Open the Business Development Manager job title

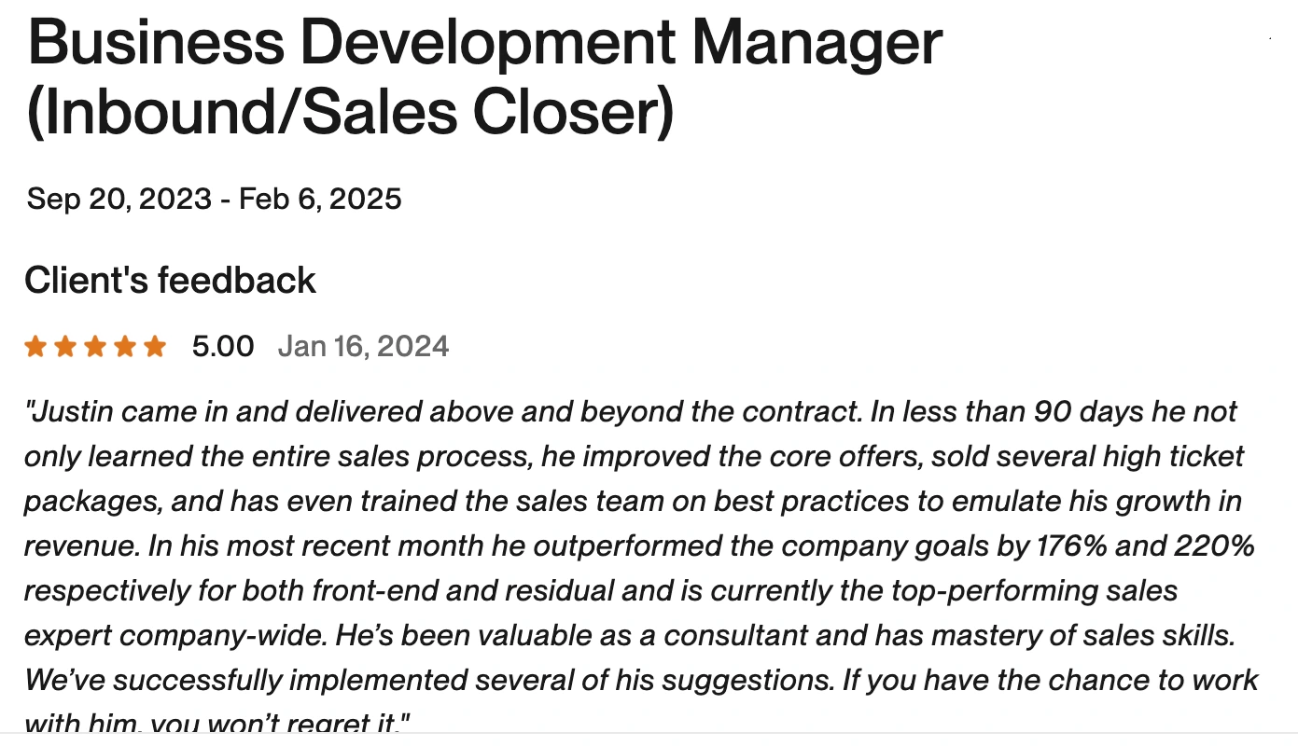(x=485, y=43)
